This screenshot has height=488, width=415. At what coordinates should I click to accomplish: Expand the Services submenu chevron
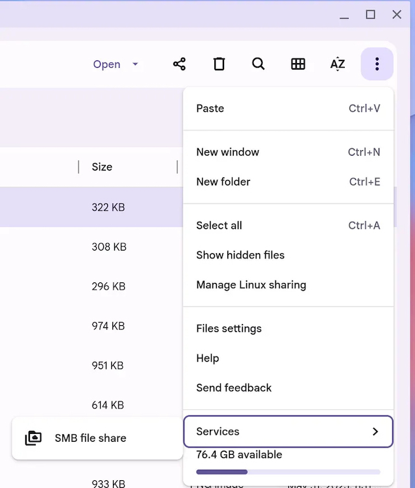375,431
